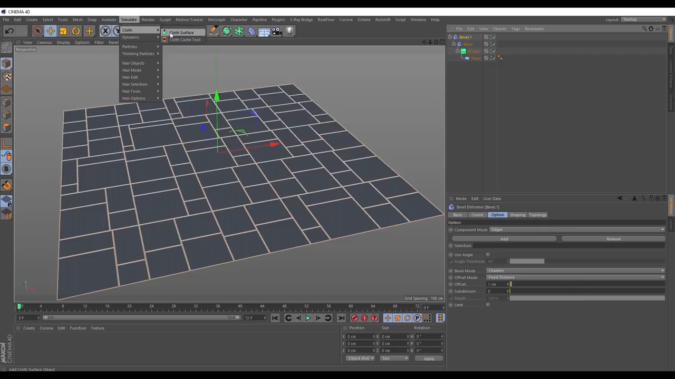Switch to the Topology tab
Screen dimensions: 675x379
(537, 215)
